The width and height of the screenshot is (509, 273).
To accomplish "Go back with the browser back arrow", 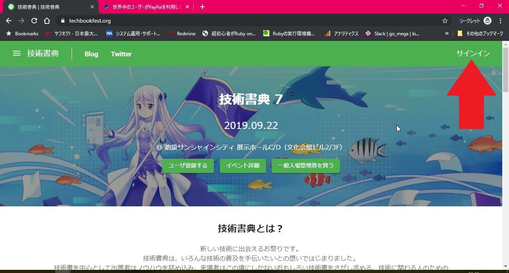I will tap(9, 21).
